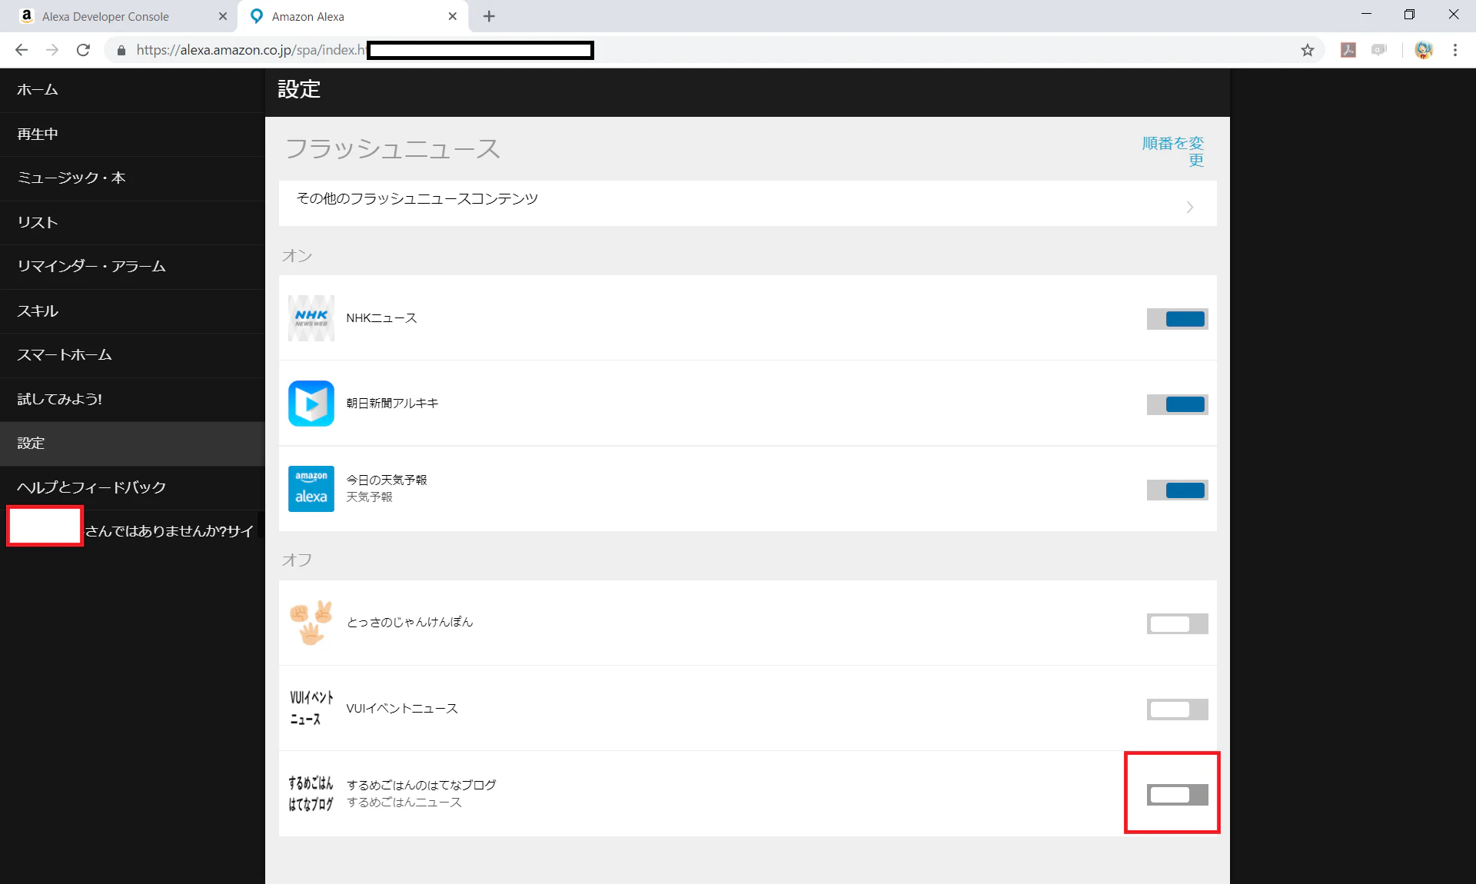Click the browser address bar URL
Screen dimensions: 1476x884
pyautogui.click(x=251, y=50)
